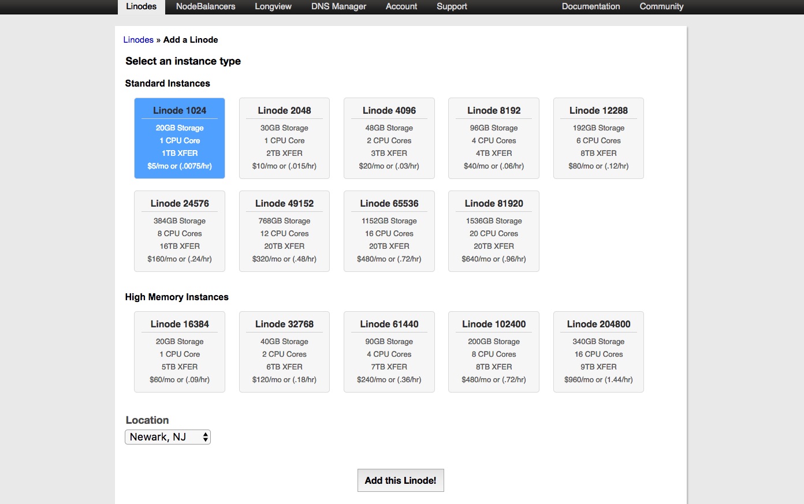The height and width of the screenshot is (504, 804).
Task: Click the Standard Instances heading
Action: [167, 83]
